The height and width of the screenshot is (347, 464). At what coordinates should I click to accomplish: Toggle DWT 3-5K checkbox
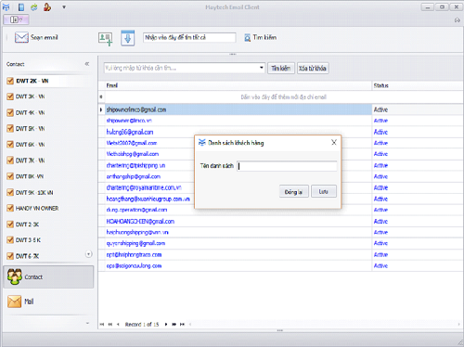point(10,240)
